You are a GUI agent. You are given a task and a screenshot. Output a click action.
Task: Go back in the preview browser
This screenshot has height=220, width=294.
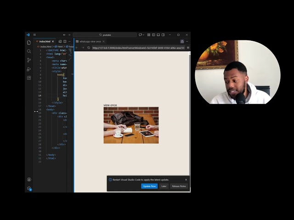coord(77,48)
